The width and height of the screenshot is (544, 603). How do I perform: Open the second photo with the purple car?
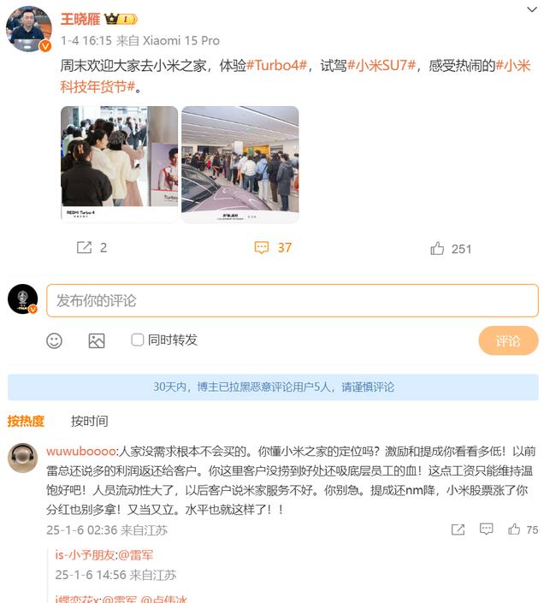239,164
